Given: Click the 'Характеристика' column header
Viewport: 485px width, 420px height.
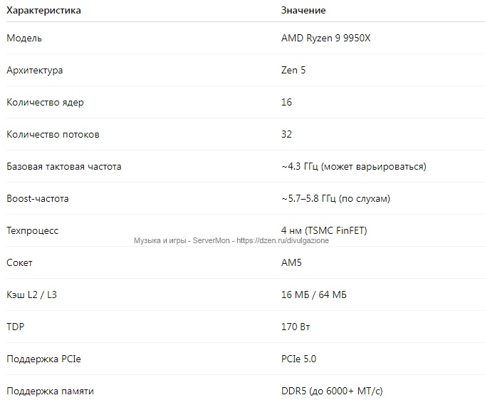Looking at the screenshot, I should click(x=43, y=11).
